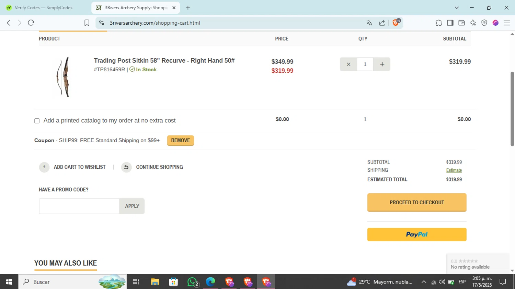Remove the SHIP99 coupon

click(x=181, y=140)
